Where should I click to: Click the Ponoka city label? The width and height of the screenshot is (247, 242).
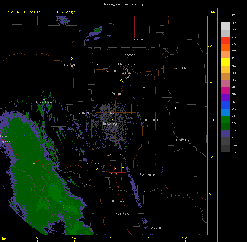138,39
